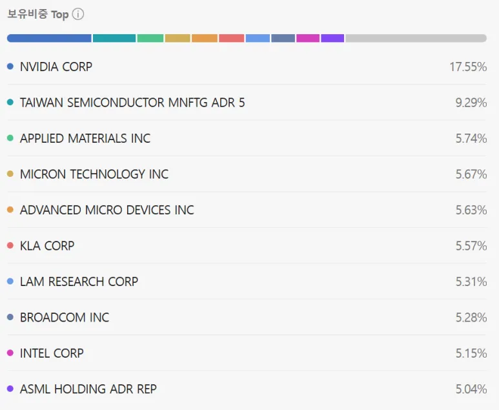Select the teal Taiwan Semiconductor bar segment
The image size is (499, 410).
tap(114, 38)
